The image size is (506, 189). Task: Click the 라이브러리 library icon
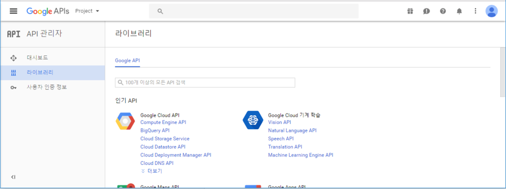(x=13, y=73)
